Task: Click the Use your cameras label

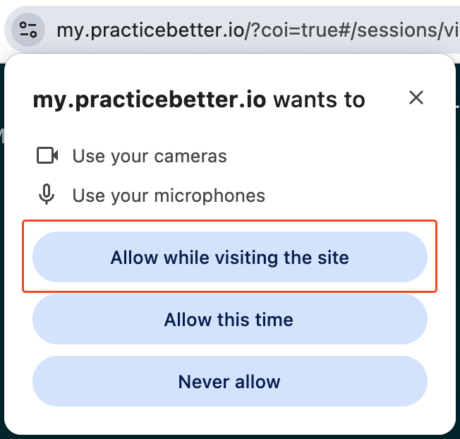Action: pos(150,156)
